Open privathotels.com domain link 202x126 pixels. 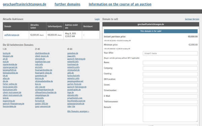(75, 98)
